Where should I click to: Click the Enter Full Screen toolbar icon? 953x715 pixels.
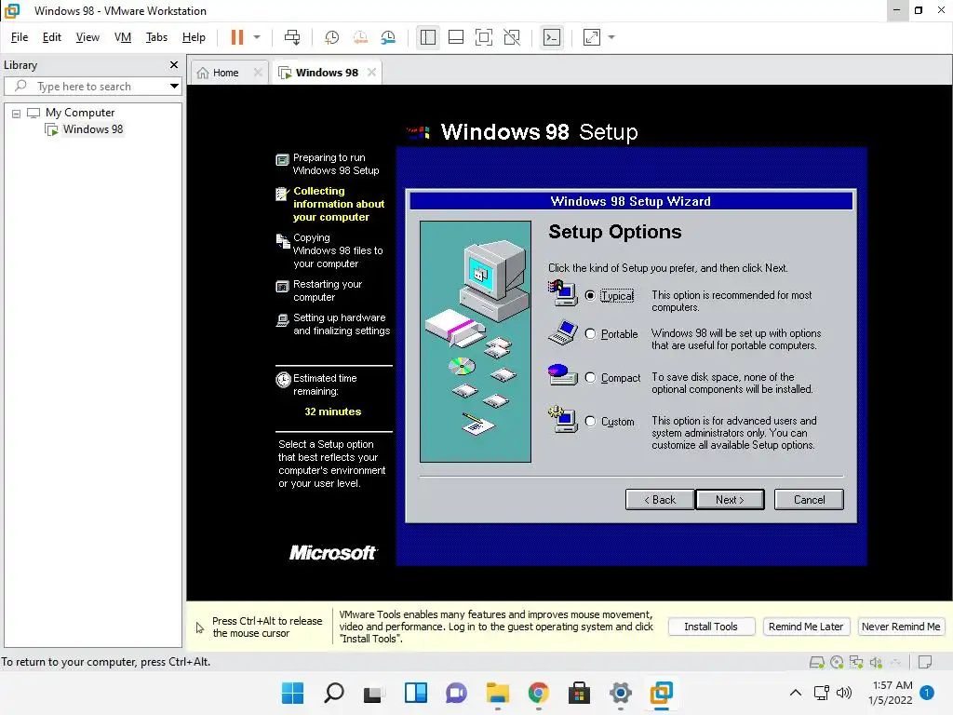pyautogui.click(x=484, y=37)
